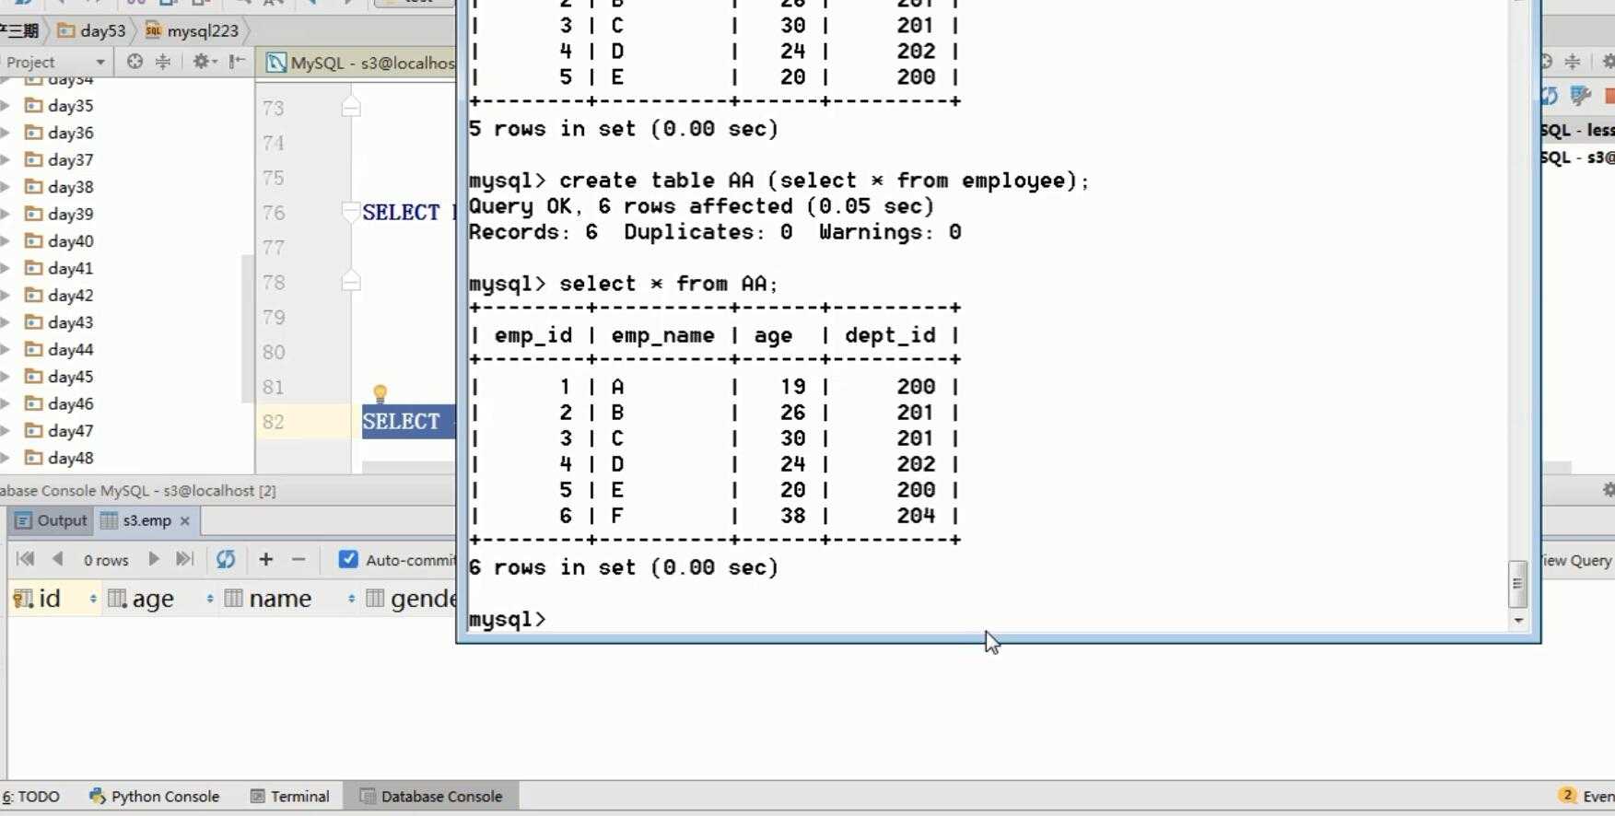Expand the day39 folder
The width and height of the screenshot is (1615, 816).
[x=5, y=214]
